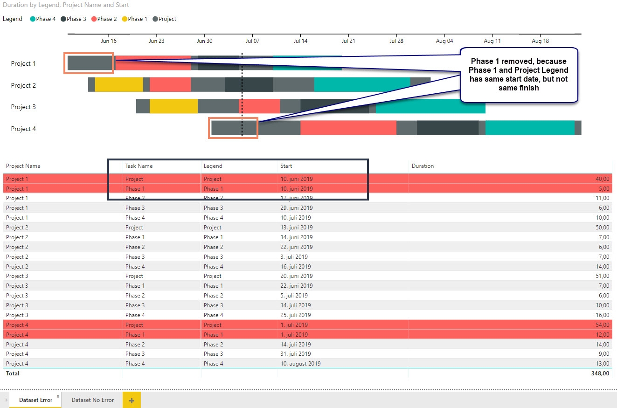
Task: Click the Task Name column header
Action: click(139, 166)
